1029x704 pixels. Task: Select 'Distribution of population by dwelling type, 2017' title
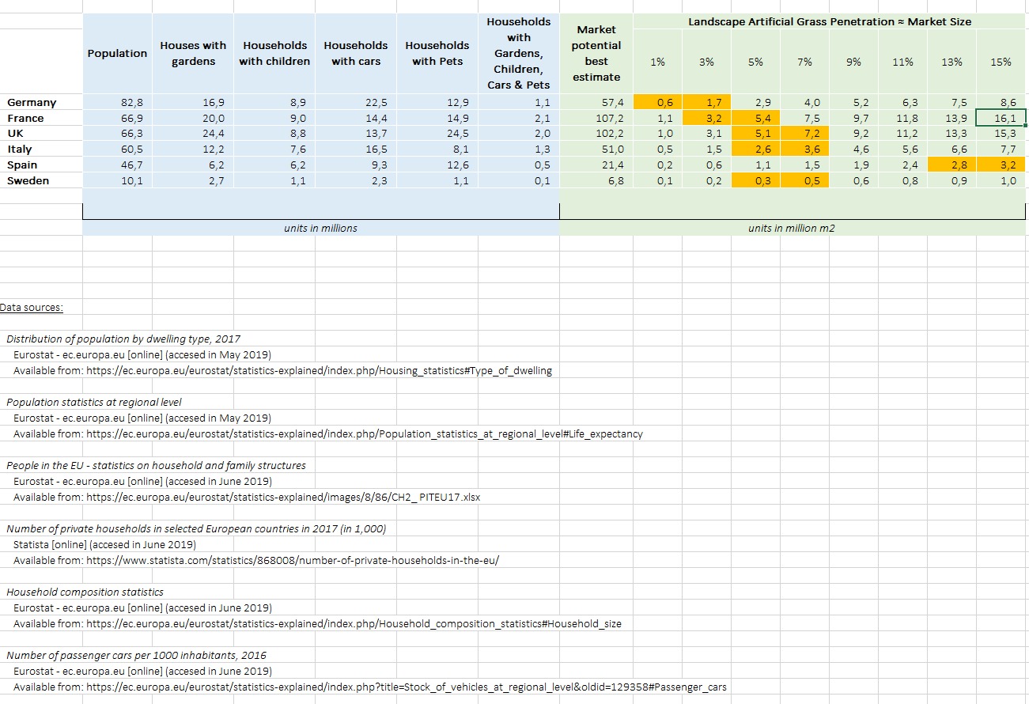123,339
